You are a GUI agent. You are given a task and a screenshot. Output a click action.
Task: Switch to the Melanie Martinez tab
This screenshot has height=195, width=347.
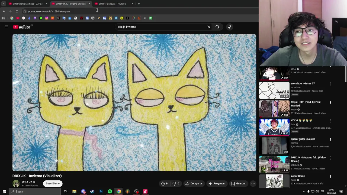click(x=28, y=4)
